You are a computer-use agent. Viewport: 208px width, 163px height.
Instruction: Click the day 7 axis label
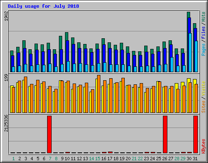click(x=50, y=159)
